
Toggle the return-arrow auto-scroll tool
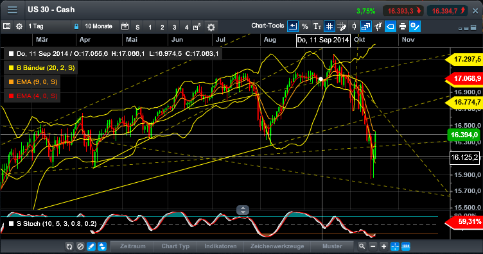(293, 26)
